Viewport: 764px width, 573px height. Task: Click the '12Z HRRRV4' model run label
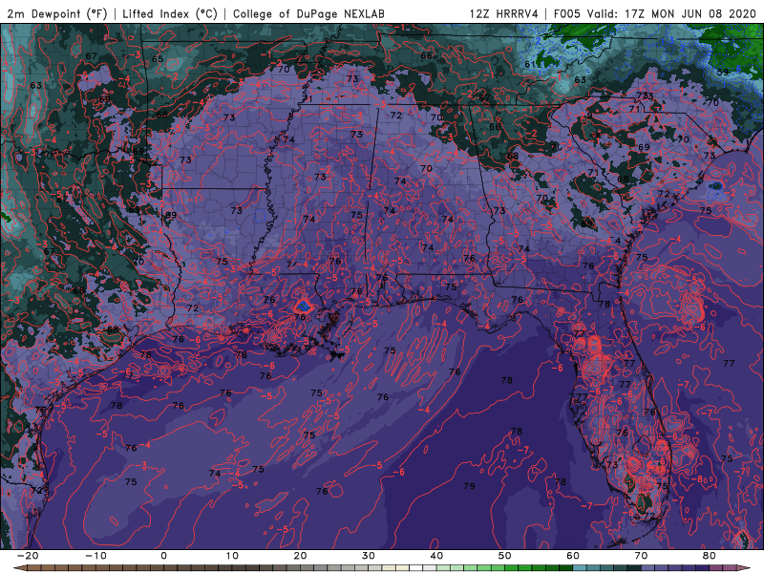point(504,14)
